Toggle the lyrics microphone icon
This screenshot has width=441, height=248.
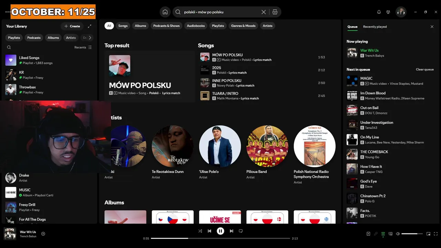coord(376,234)
